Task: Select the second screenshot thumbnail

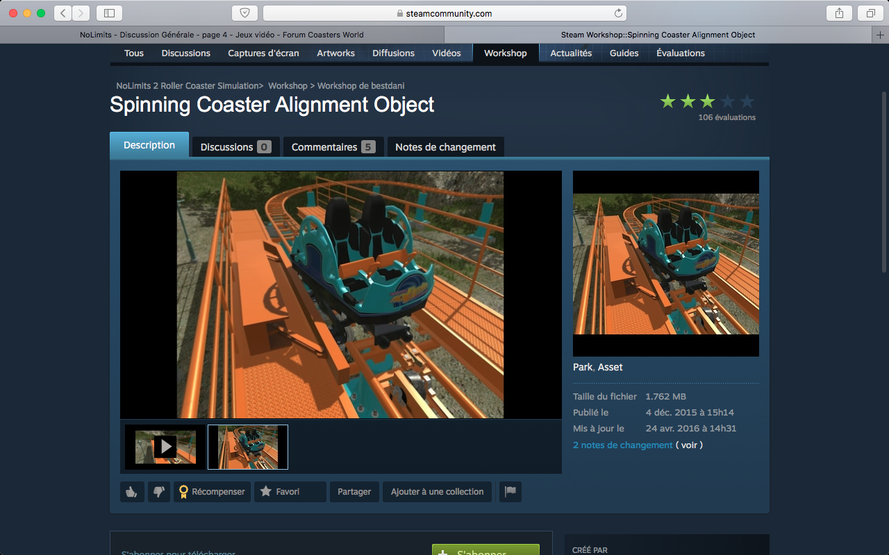Action: coord(248,447)
